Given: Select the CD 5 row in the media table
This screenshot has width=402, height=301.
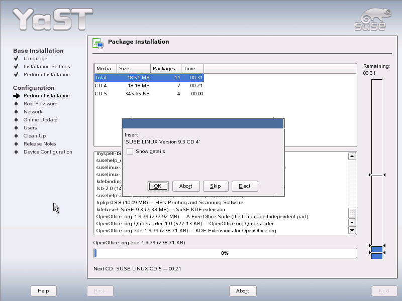Looking at the screenshot, I should (149, 94).
